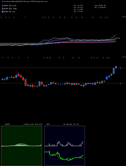Click the ADX (14 day) values text
Screen dimensions: 126x166
click(x=71, y=124)
